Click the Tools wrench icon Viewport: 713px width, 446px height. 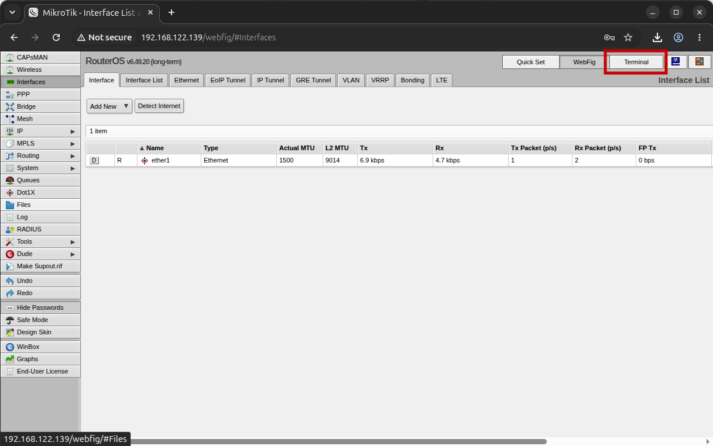coord(10,241)
